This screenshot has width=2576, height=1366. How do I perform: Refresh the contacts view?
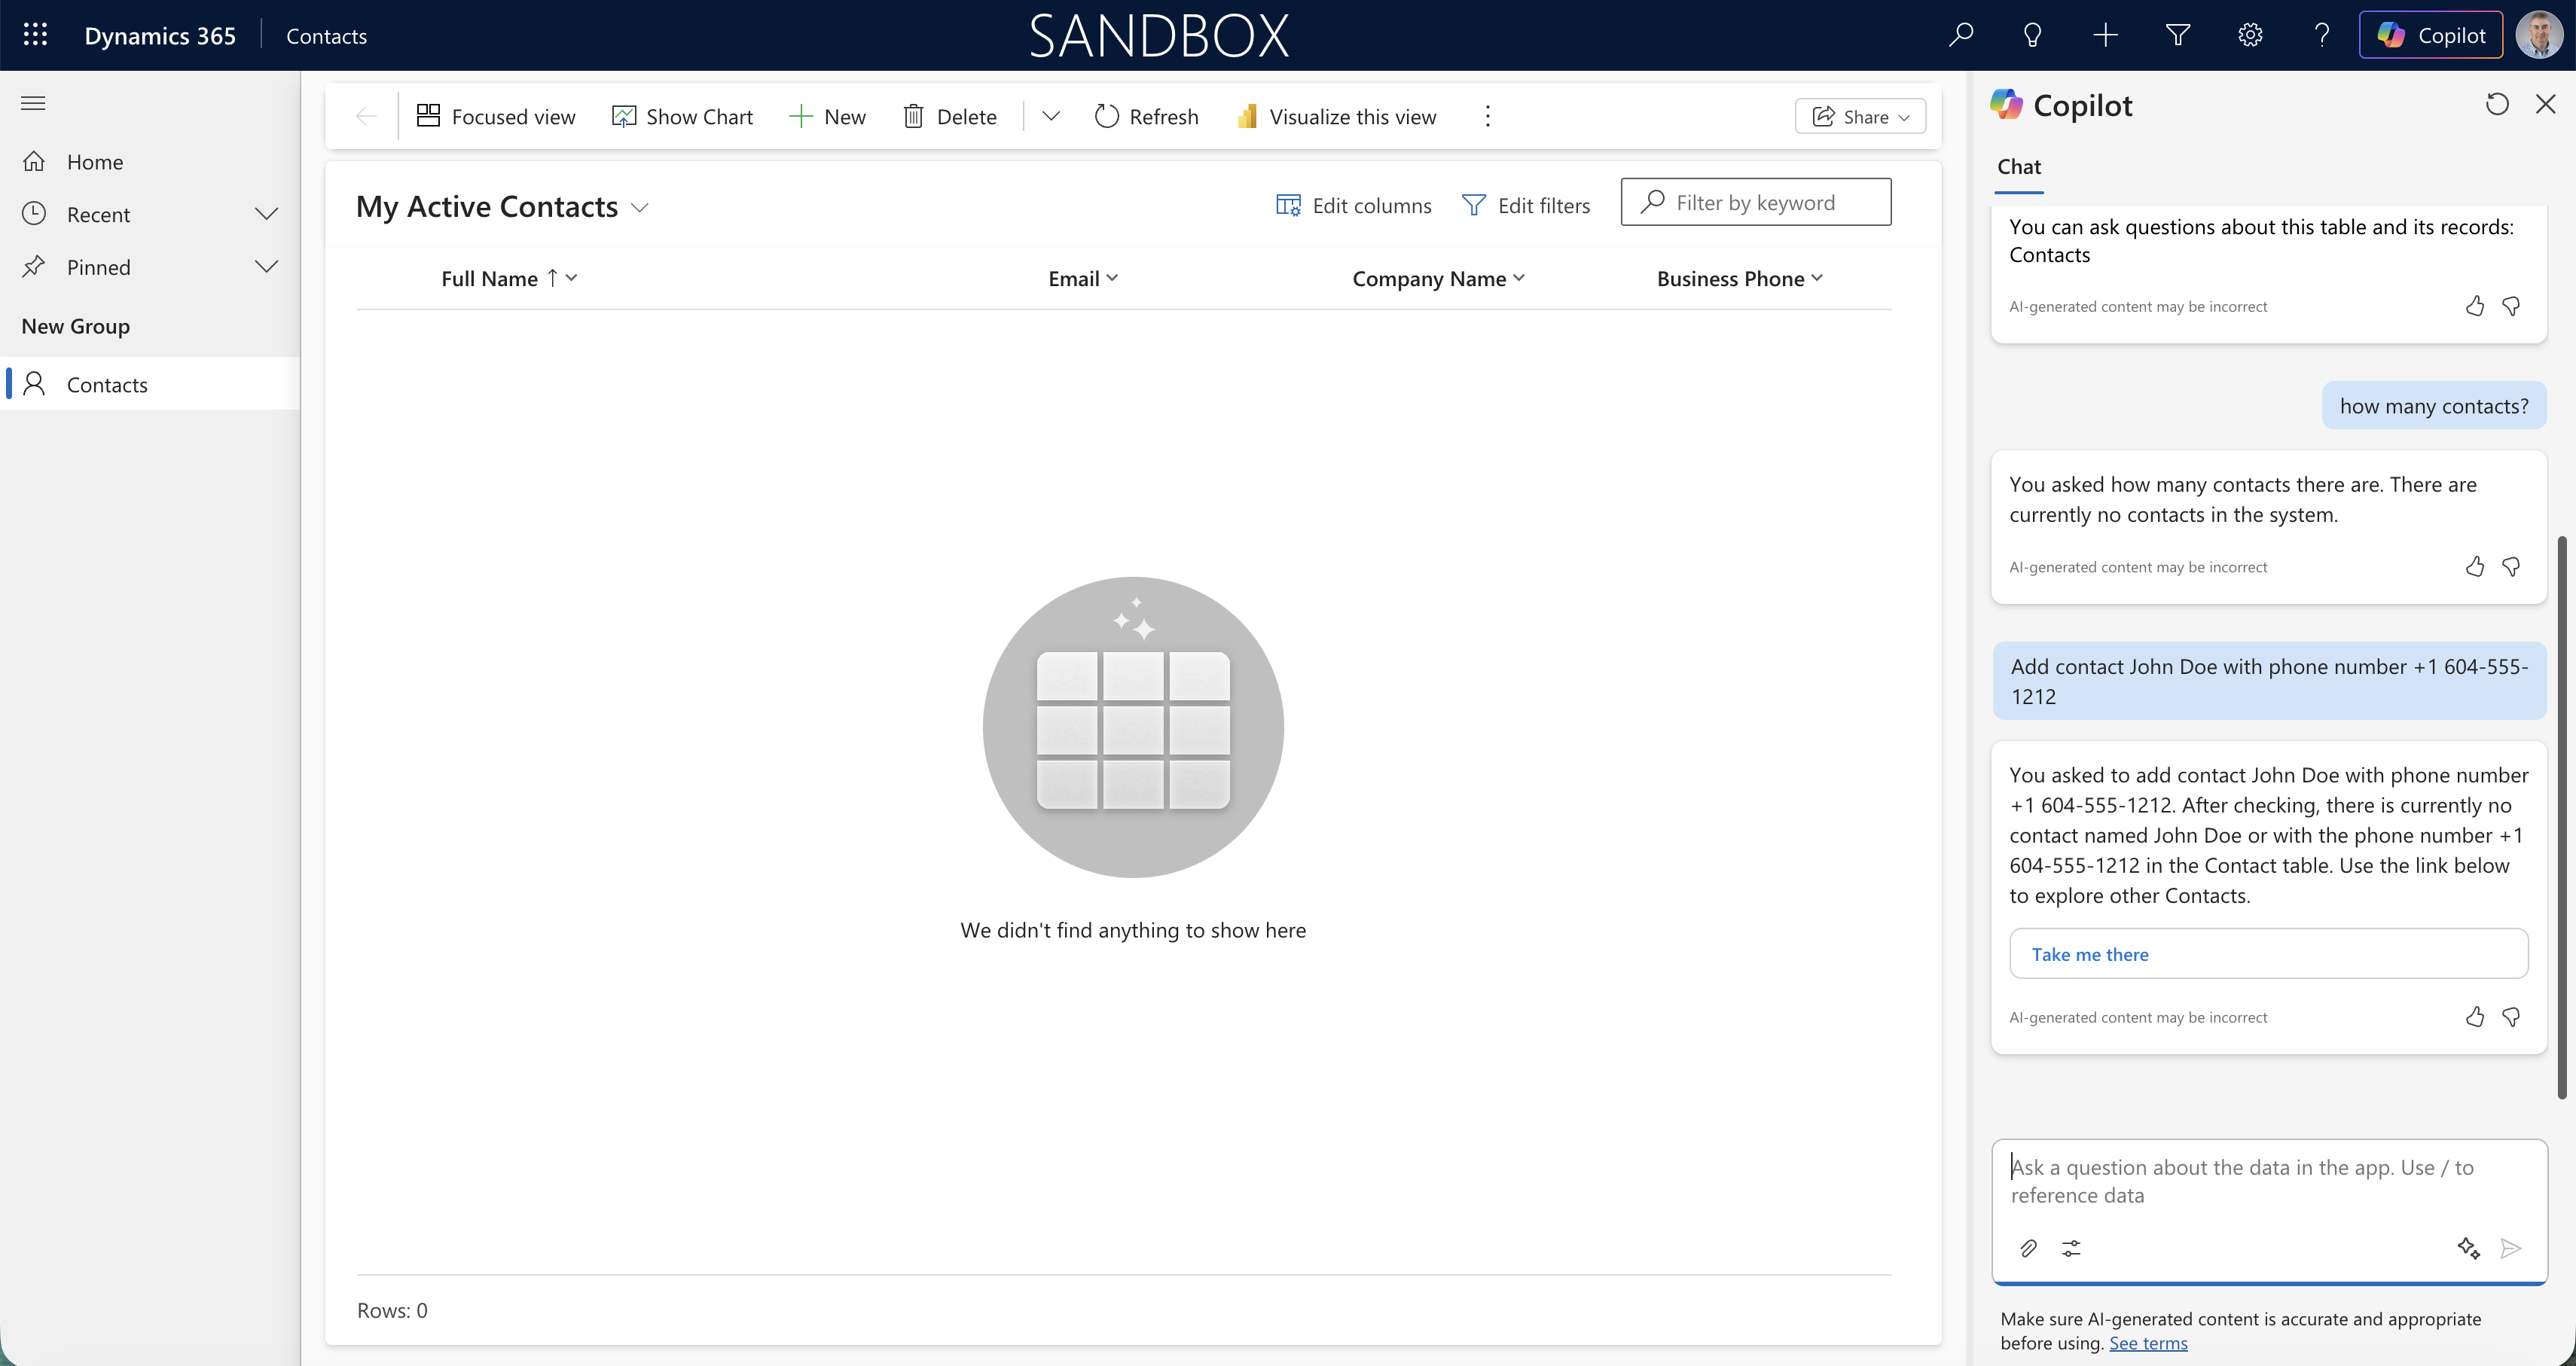coord(1146,116)
